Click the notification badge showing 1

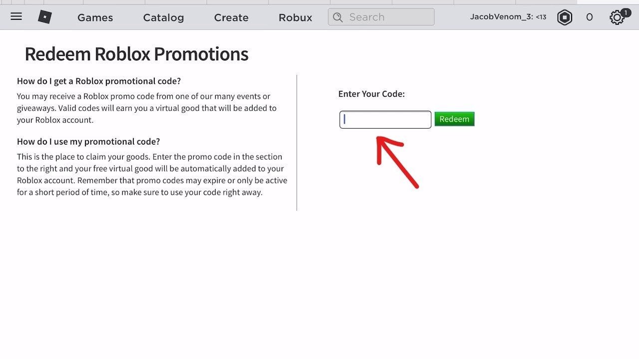(626, 12)
